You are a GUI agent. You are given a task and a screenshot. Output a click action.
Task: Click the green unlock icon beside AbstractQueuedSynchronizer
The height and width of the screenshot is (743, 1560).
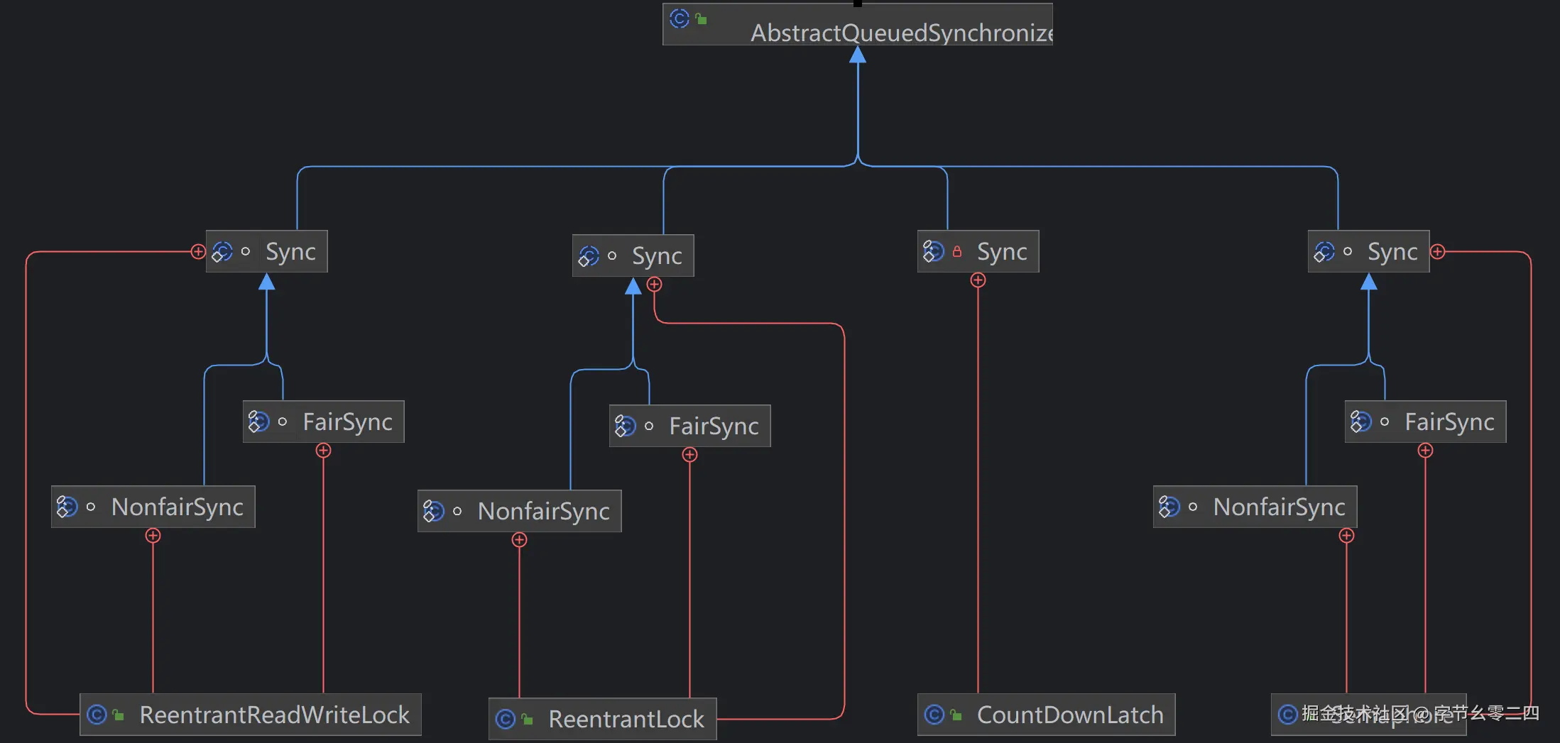[x=702, y=20]
